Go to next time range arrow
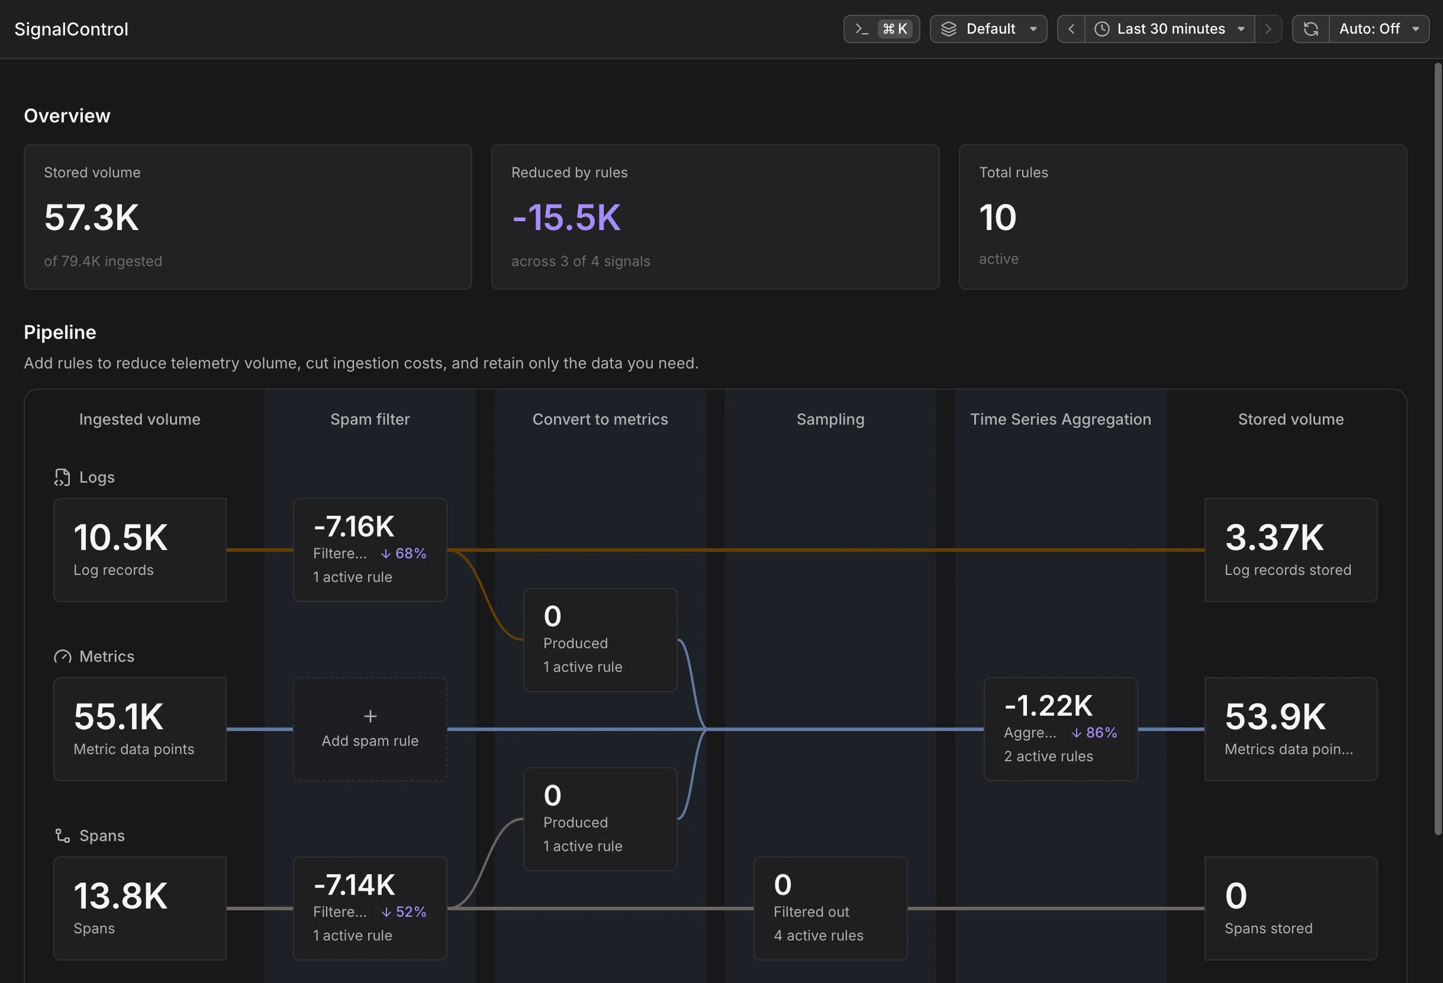The width and height of the screenshot is (1443, 983). [1268, 29]
